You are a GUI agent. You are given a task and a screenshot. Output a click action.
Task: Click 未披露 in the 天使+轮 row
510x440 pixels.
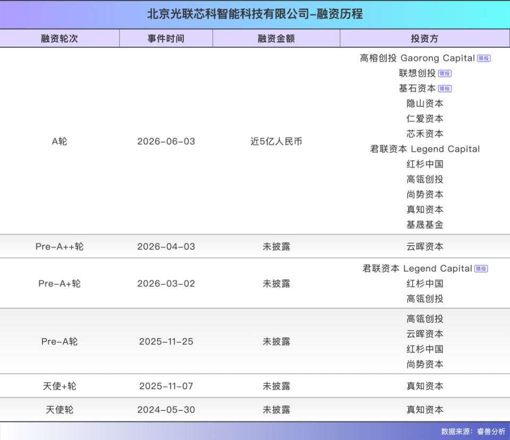276,386
